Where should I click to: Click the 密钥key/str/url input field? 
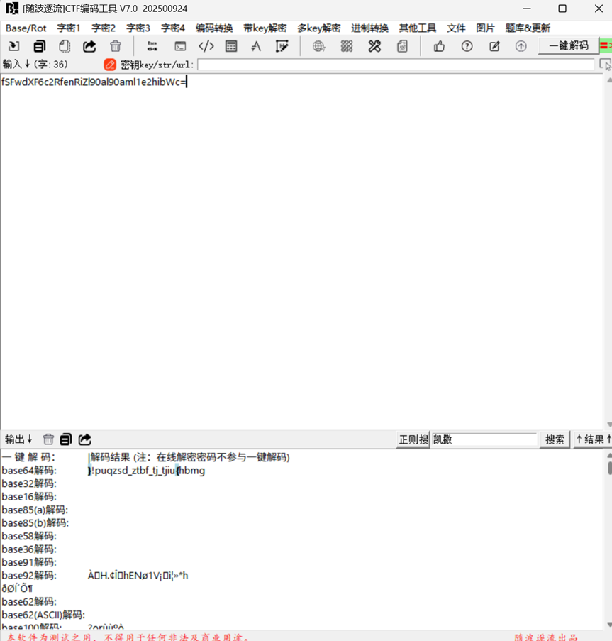[x=396, y=65]
